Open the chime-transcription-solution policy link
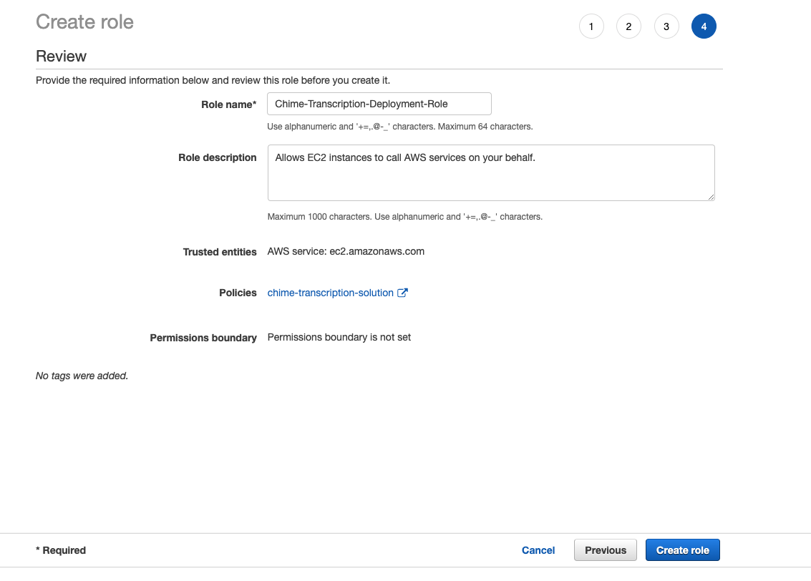811x581 pixels. [x=330, y=293]
